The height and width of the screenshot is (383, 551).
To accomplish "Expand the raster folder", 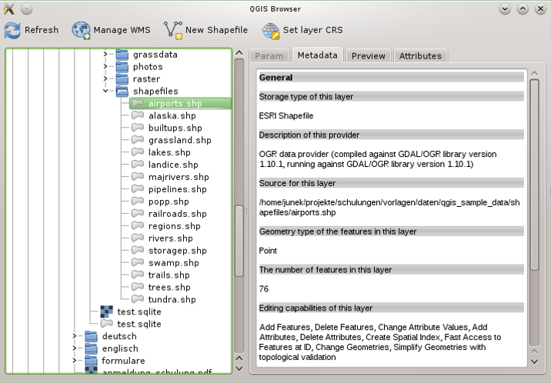I will coord(105,78).
